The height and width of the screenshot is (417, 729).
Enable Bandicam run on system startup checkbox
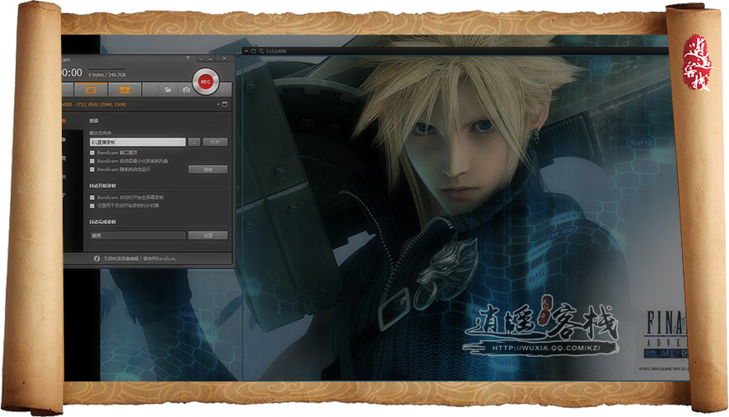tap(92, 170)
